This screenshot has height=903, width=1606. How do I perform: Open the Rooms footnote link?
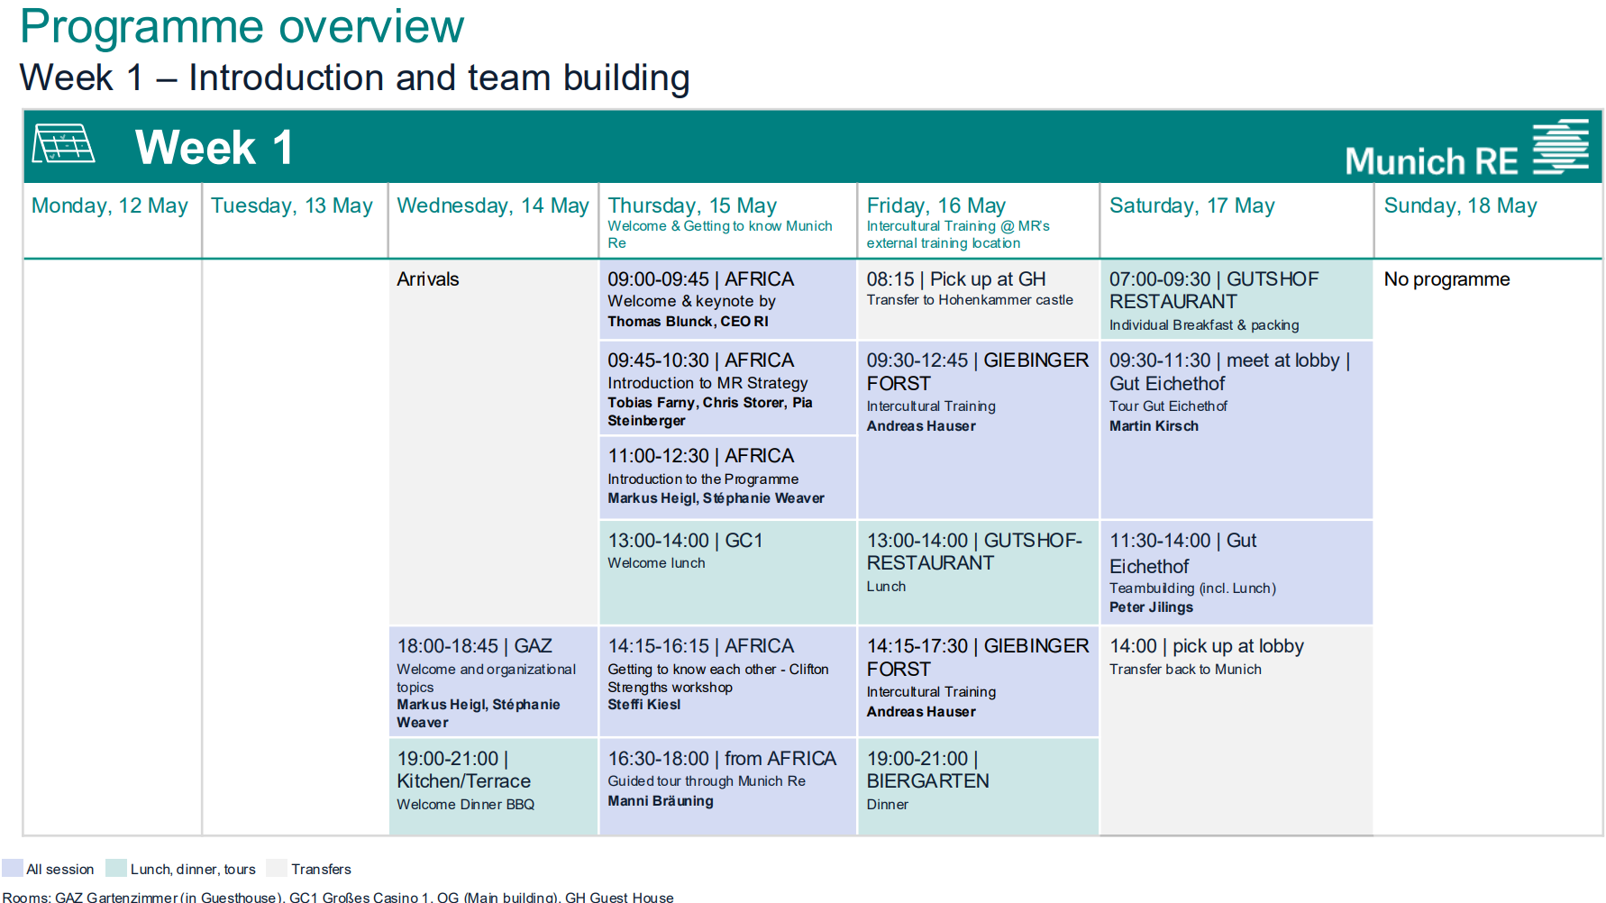click(338, 897)
